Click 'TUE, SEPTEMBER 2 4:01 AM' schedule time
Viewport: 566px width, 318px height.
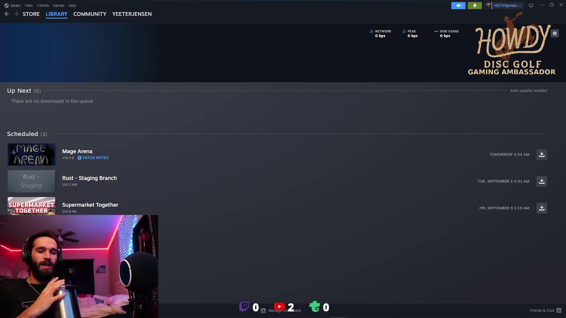pyautogui.click(x=503, y=181)
